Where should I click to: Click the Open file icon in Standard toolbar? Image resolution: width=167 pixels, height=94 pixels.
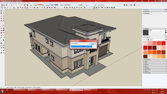4,5
